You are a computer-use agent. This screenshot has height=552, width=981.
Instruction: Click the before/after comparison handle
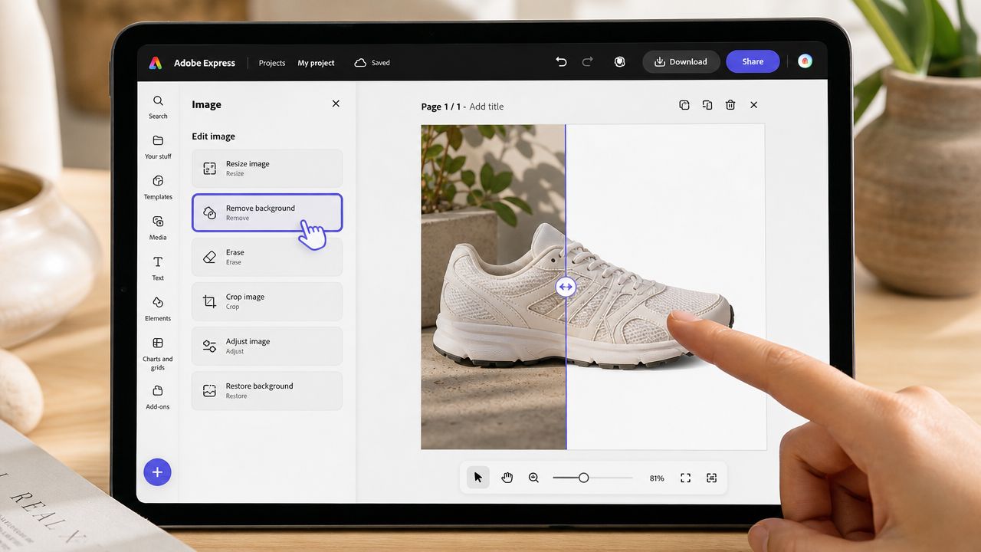(566, 287)
